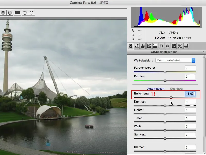Click the Tiefen value field
This screenshot has height=155, width=206.
pos(190,118)
